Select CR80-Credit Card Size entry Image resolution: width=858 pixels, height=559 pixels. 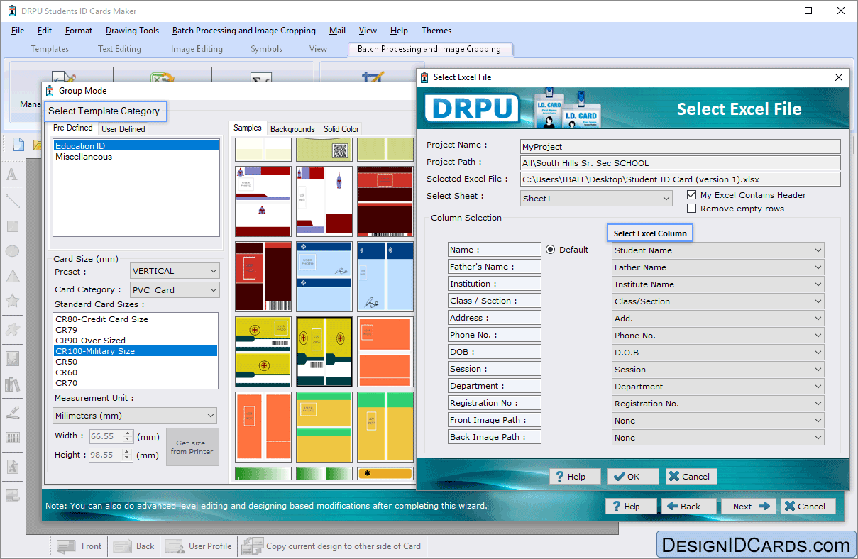click(136, 319)
